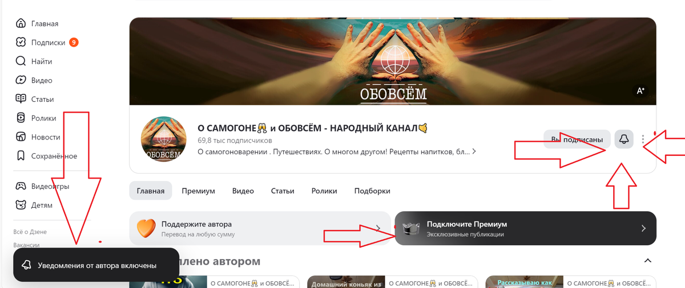Image resolution: width=685 pixels, height=288 pixels.
Task: Open the Видео sidebar section
Action: pyautogui.click(x=34, y=80)
